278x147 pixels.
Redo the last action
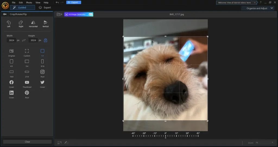[x=62, y=2]
